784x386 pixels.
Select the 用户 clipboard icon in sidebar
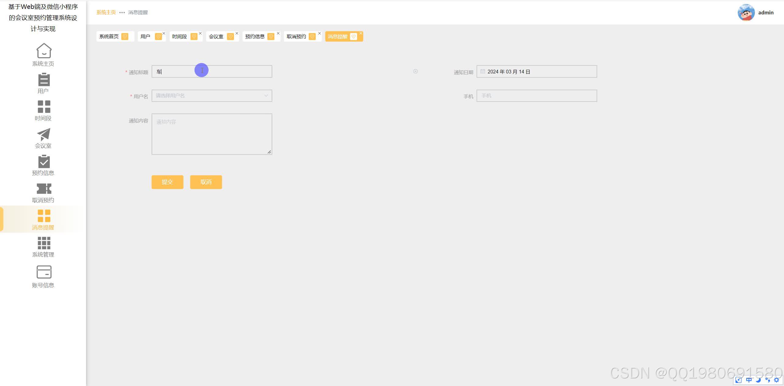(44, 80)
